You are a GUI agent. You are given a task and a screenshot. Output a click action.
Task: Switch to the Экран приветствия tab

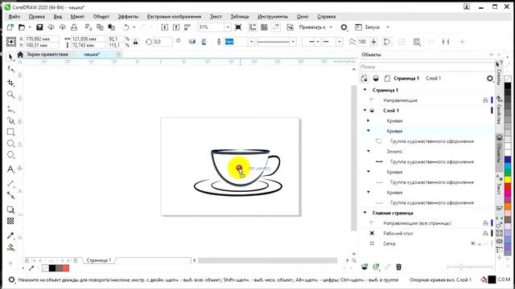click(47, 55)
